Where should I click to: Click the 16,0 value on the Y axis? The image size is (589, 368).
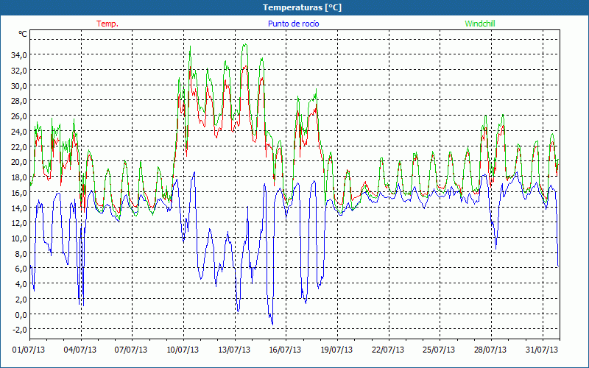point(19,193)
